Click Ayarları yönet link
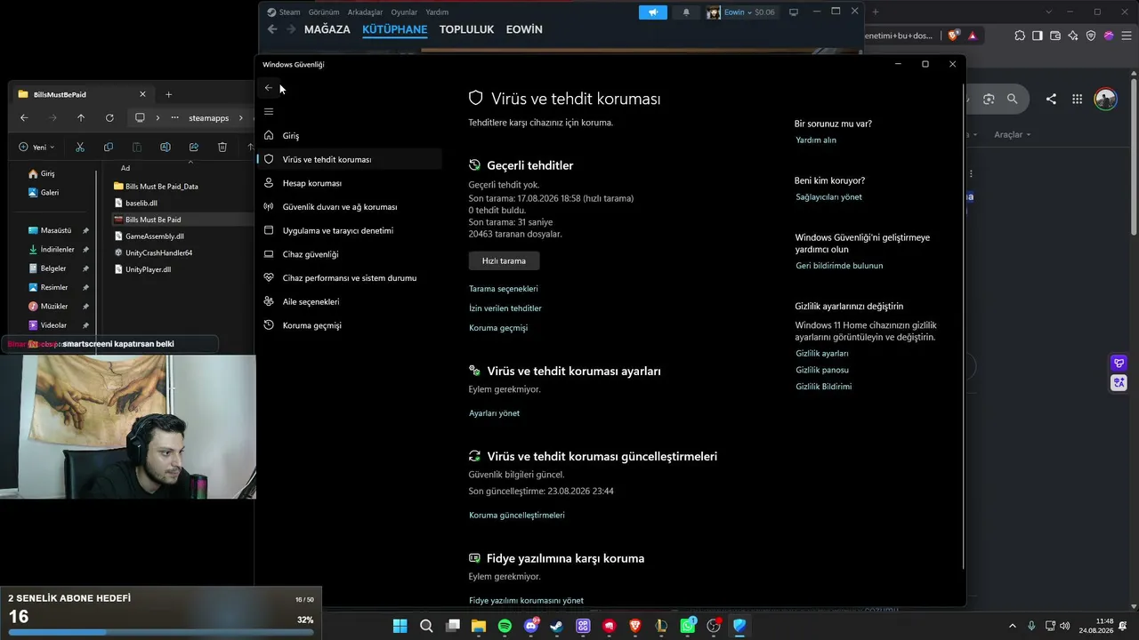1139x640 pixels. tap(494, 413)
